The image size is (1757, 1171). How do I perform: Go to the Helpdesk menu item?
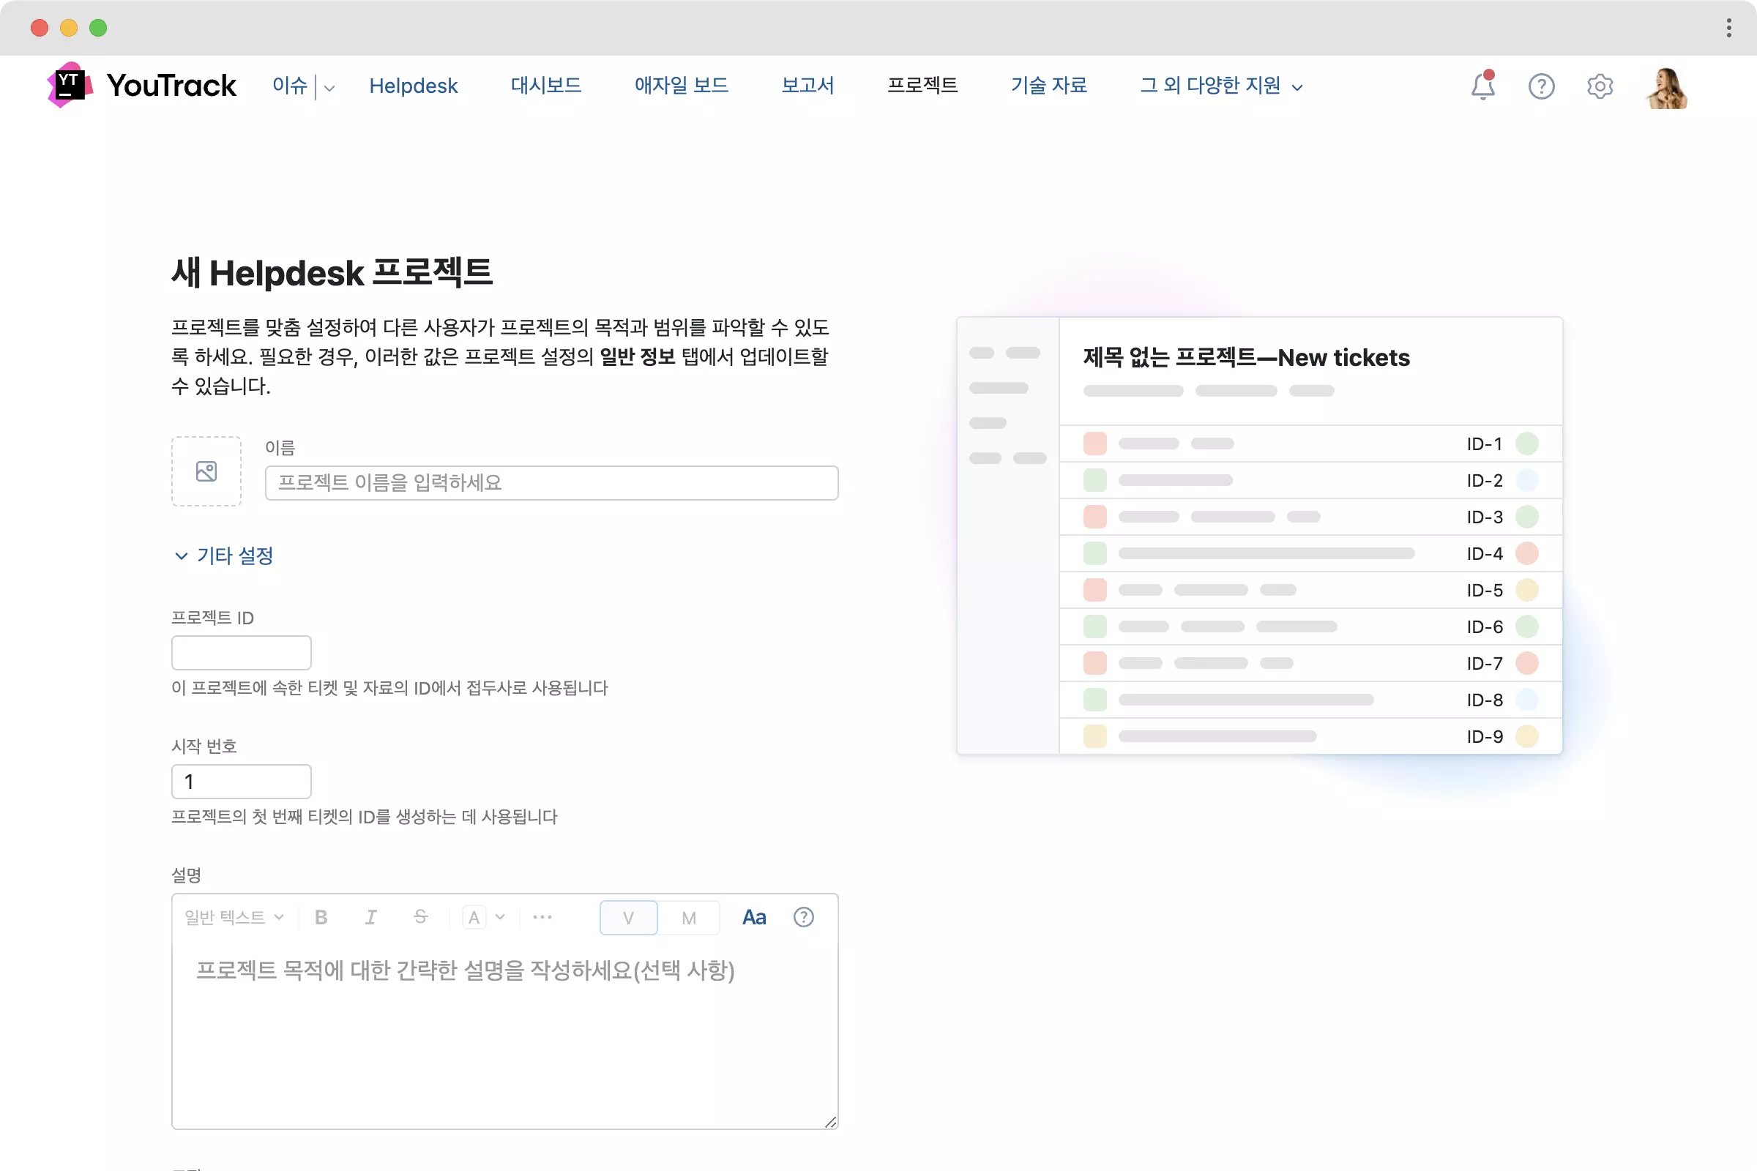pyautogui.click(x=413, y=86)
